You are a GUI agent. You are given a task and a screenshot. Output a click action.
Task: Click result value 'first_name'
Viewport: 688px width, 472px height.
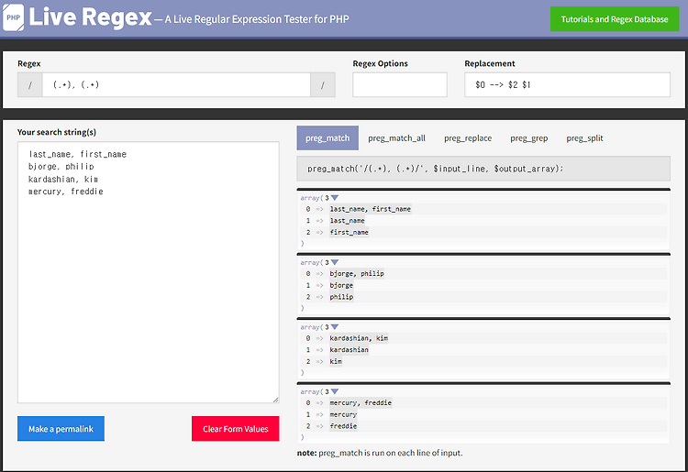(x=350, y=232)
